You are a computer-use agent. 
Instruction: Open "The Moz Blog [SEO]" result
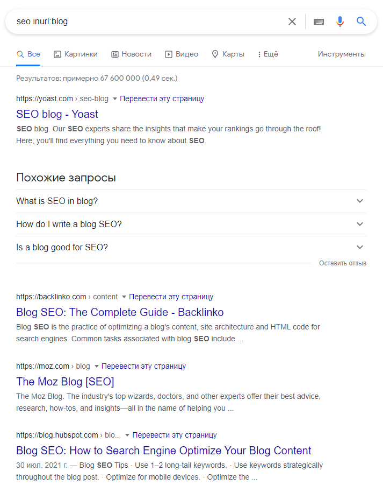pyautogui.click(x=65, y=382)
